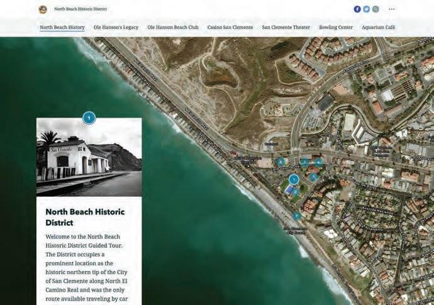Select the map marker over the swimming pool

[x=296, y=192]
